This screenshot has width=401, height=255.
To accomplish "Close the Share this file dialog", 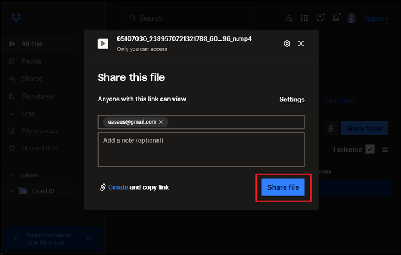I will [301, 44].
